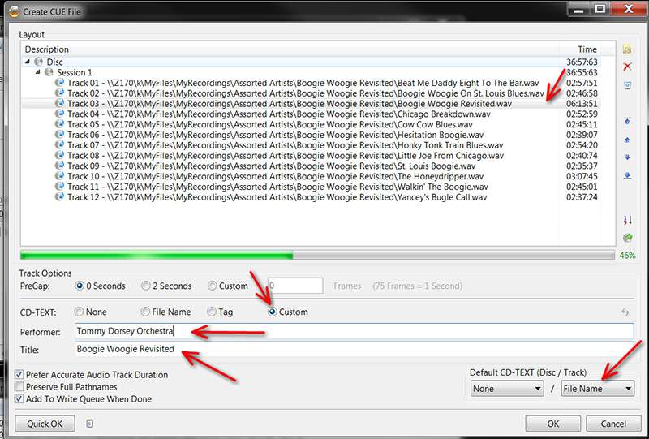Image resolution: width=649 pixels, height=439 pixels.
Task: Click the PreGap frames input box
Action: (295, 286)
